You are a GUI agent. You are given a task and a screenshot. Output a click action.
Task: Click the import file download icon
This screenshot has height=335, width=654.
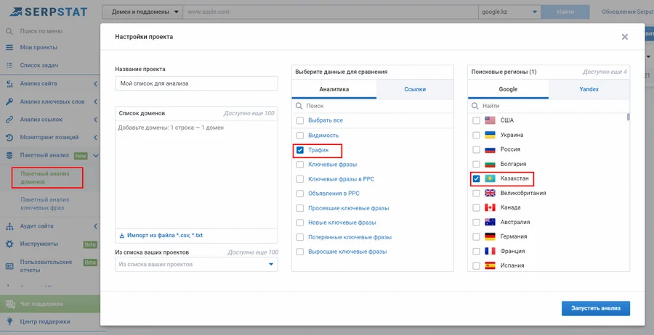point(122,236)
